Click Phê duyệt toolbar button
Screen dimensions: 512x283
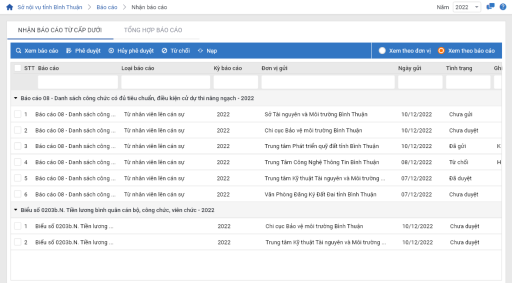(x=83, y=50)
